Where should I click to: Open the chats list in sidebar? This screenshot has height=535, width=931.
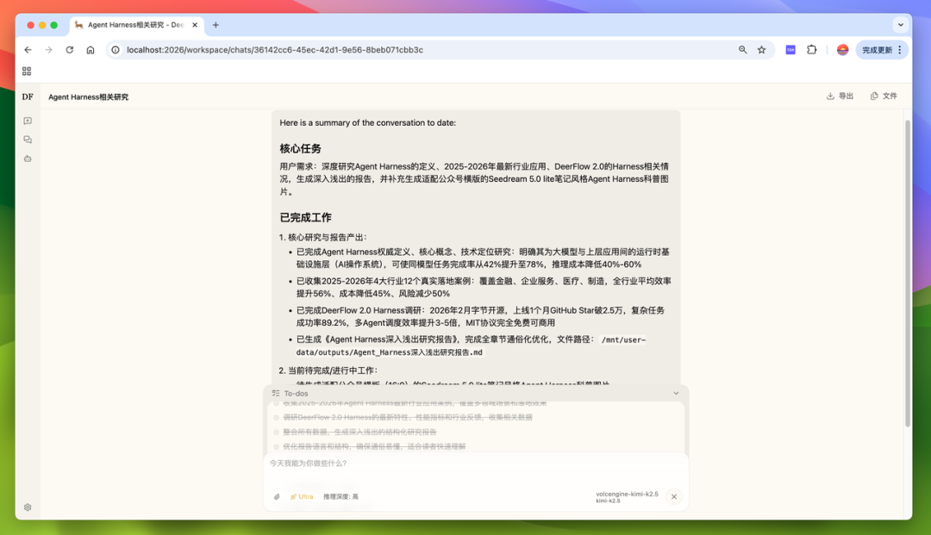[28, 140]
